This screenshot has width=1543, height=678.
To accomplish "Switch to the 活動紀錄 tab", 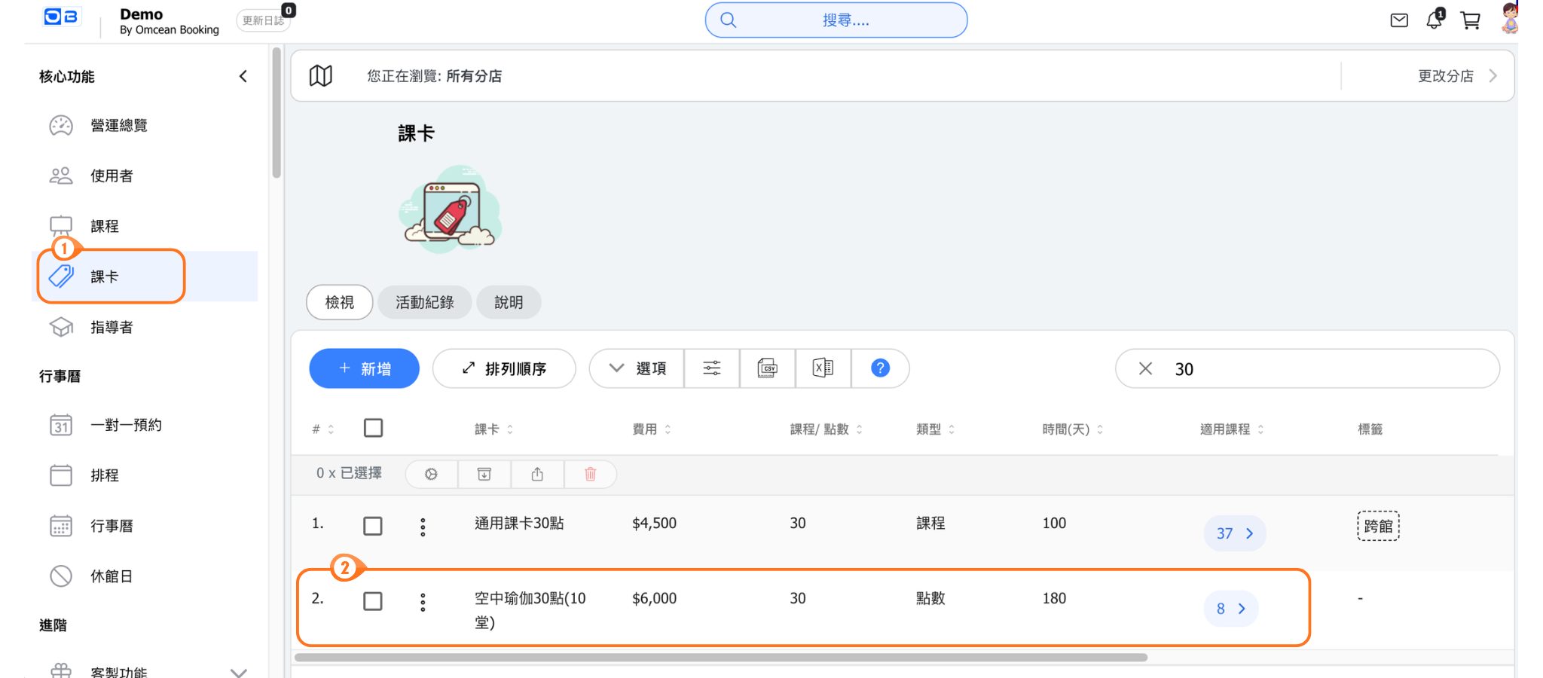I will pos(424,302).
